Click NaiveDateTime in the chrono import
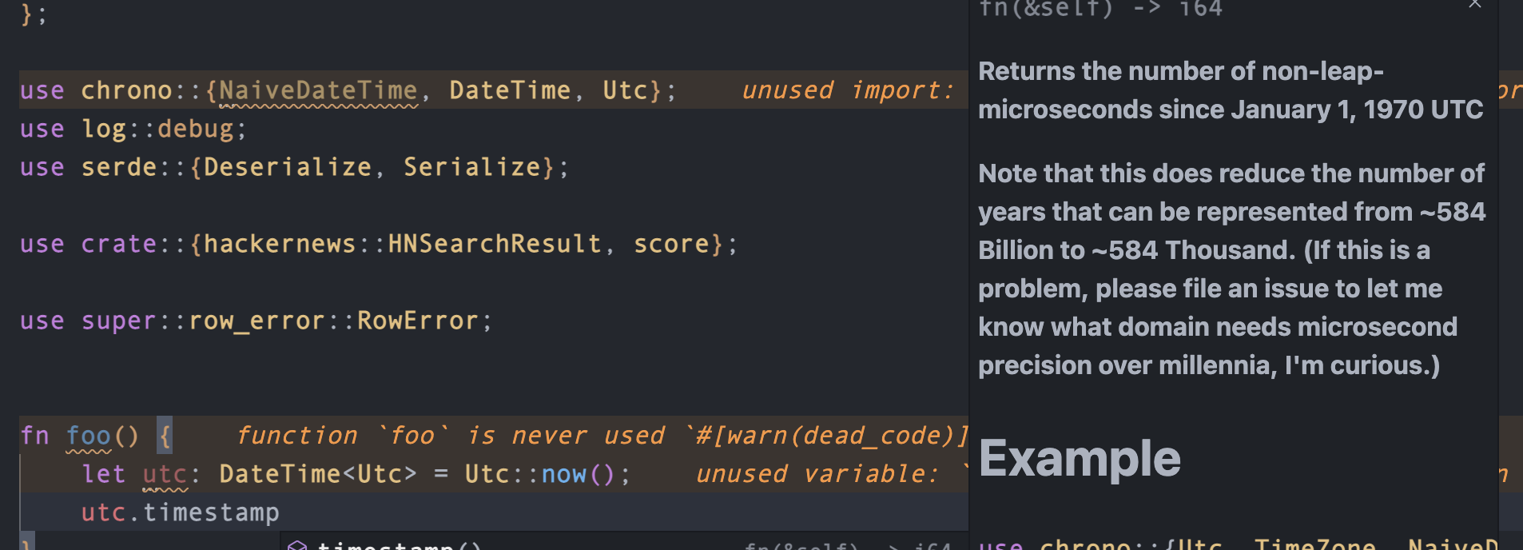The image size is (1523, 550). 318,90
